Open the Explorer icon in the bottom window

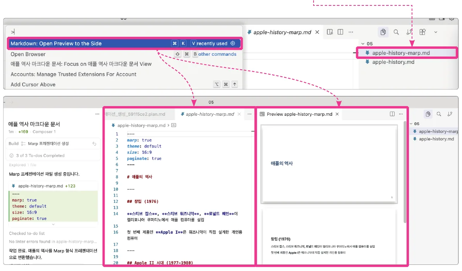pos(428,114)
